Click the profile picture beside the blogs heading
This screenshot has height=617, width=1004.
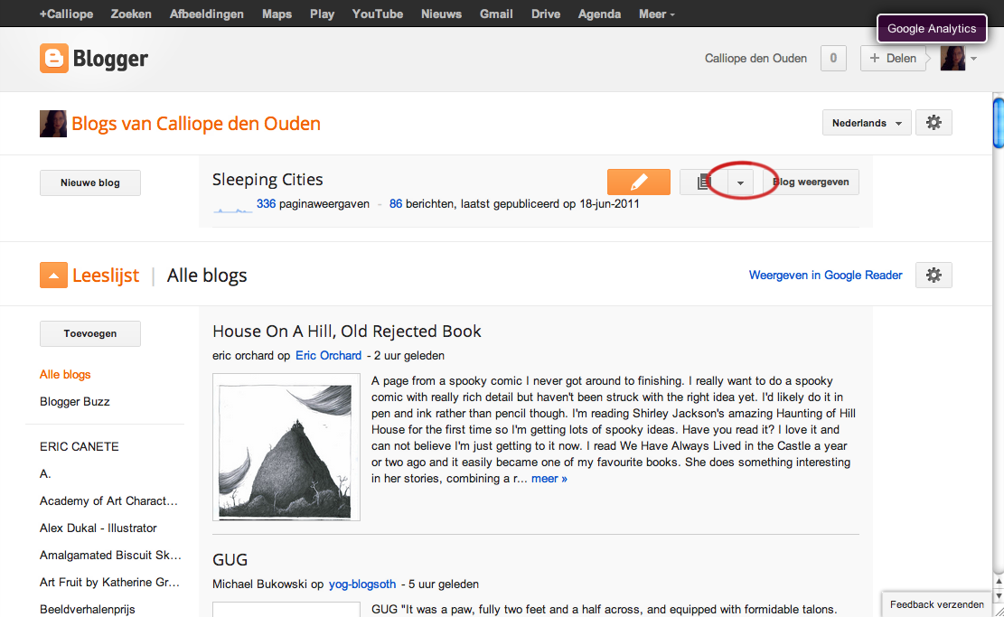(x=53, y=124)
